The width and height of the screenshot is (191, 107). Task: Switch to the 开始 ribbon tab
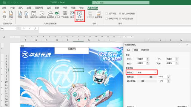pyautogui.click(x=13, y=8)
